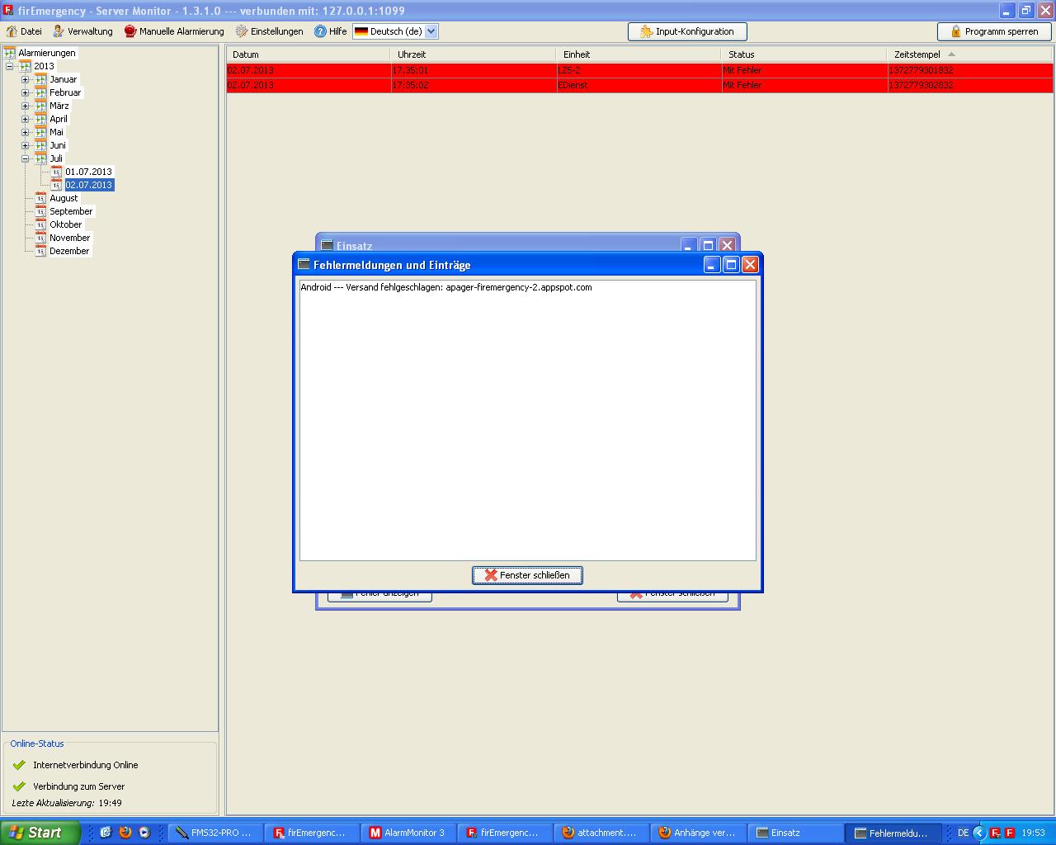This screenshot has width=1056, height=845.
Task: Click the Hilfe question mark icon
Action: click(320, 31)
